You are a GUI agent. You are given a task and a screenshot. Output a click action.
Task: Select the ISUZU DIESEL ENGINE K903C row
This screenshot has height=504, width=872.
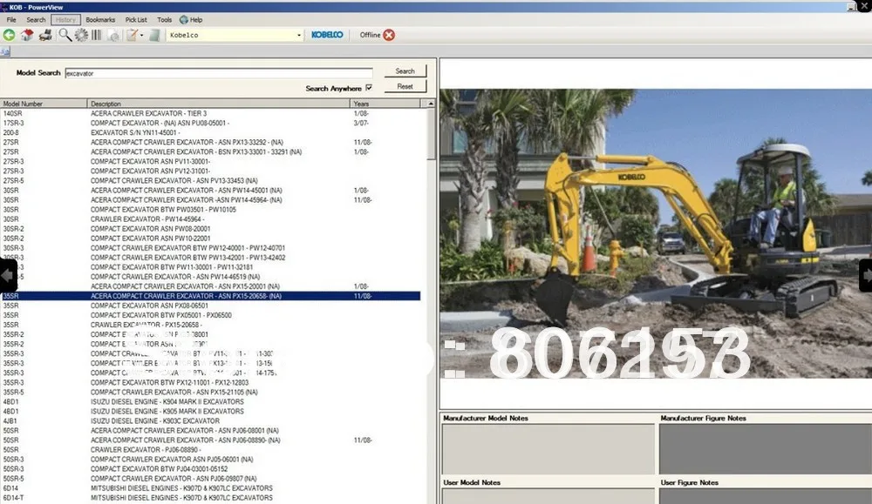coord(174,420)
